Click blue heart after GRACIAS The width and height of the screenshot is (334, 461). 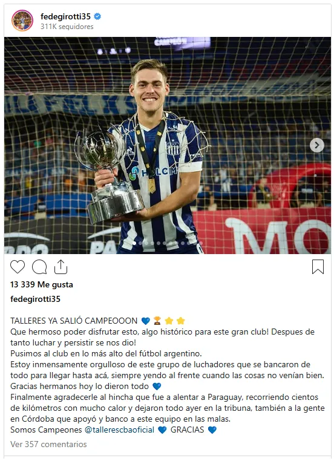(212, 430)
